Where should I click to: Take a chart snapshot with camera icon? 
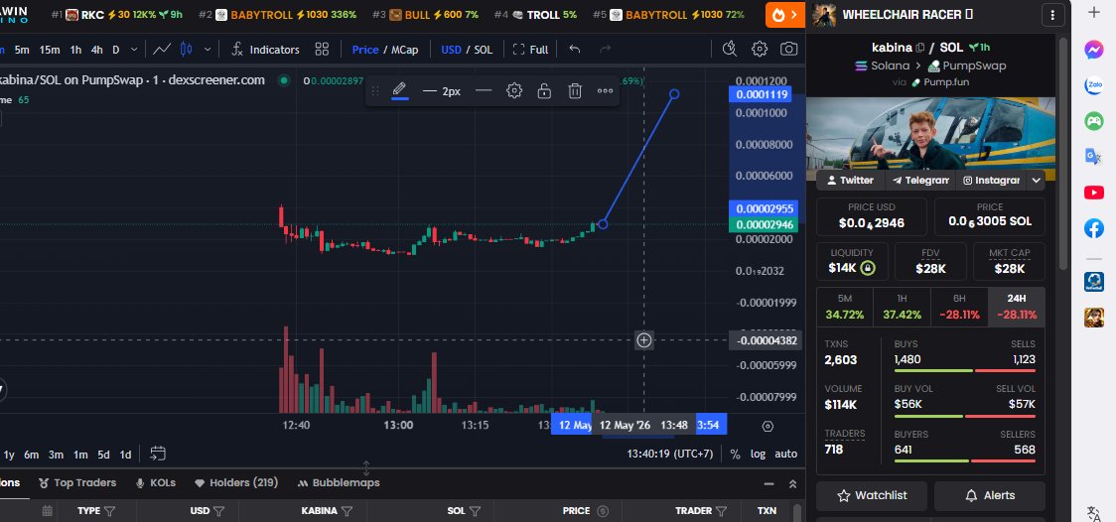[788, 49]
